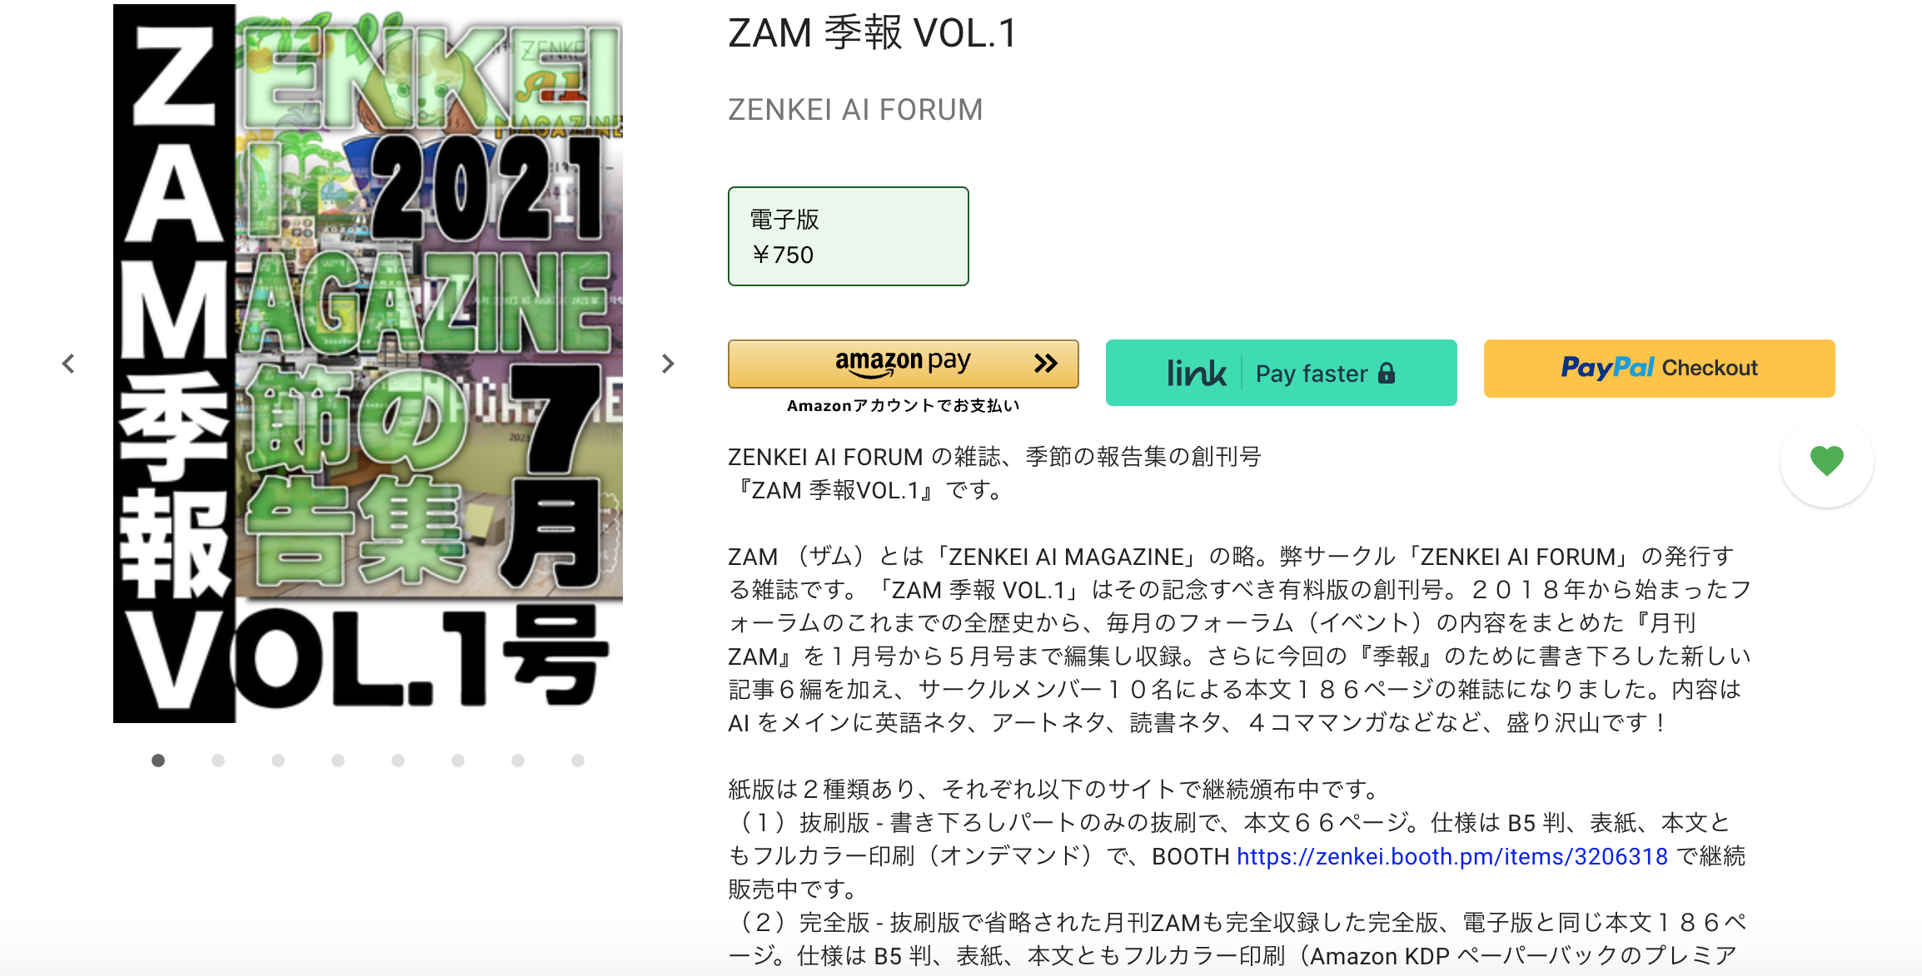Click the amazon pay logo
Viewport: 1922px width, 976px height.
903,362
